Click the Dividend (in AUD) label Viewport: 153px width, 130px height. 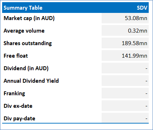tap(26, 68)
